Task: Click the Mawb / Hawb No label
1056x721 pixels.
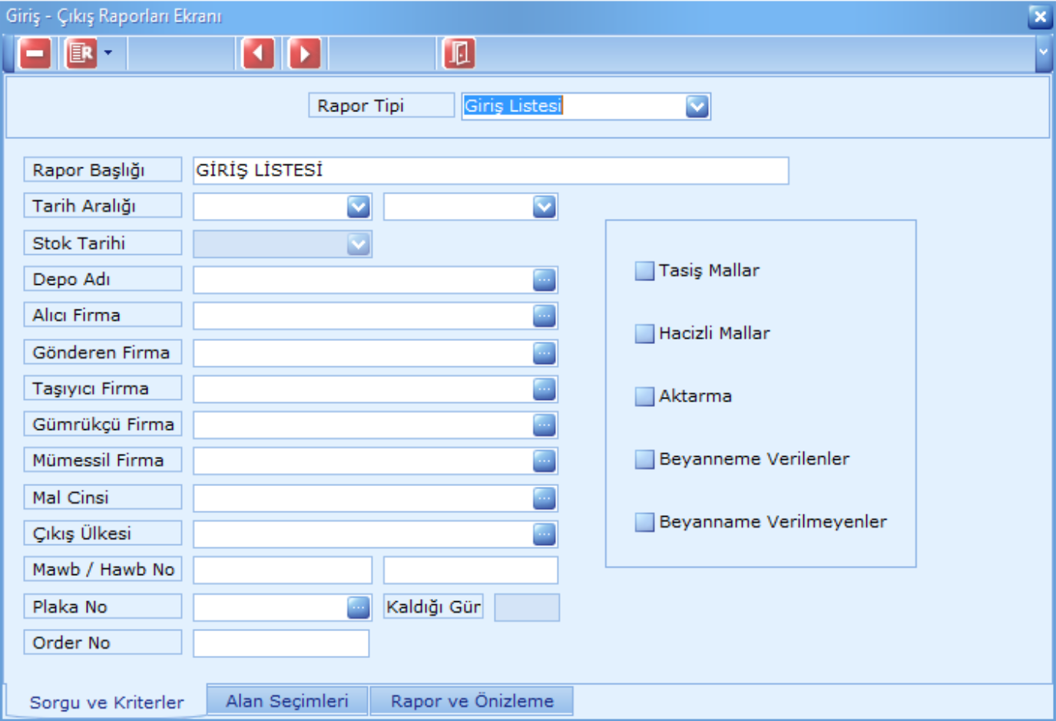Action: click(103, 570)
